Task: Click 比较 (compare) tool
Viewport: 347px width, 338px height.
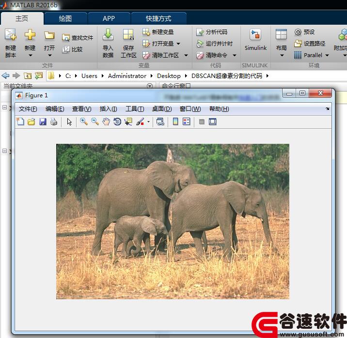Action: point(72,49)
